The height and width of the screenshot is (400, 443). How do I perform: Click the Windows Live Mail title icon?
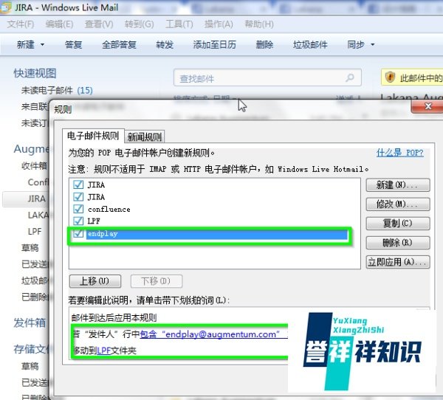point(5,7)
